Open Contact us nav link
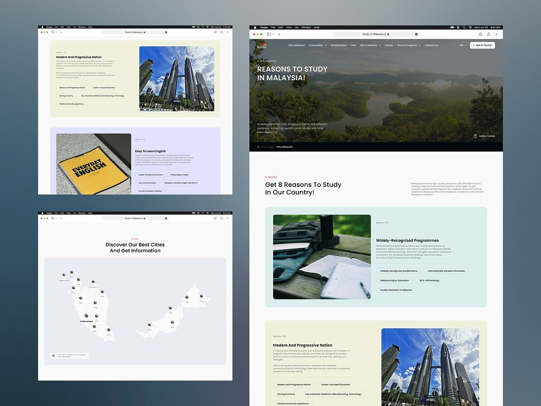 pyautogui.click(x=431, y=45)
